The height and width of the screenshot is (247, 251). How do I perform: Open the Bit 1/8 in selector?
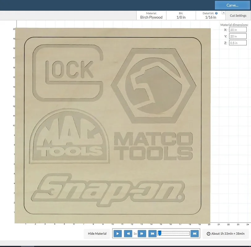[181, 15]
